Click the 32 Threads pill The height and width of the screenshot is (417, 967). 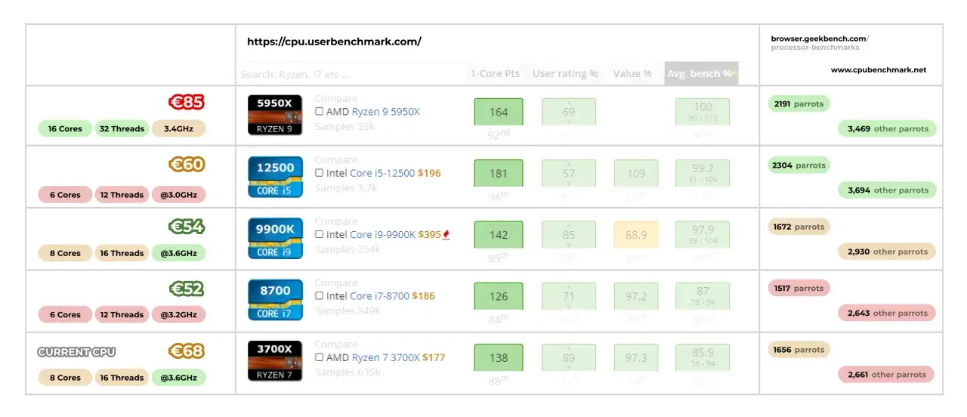pos(122,128)
